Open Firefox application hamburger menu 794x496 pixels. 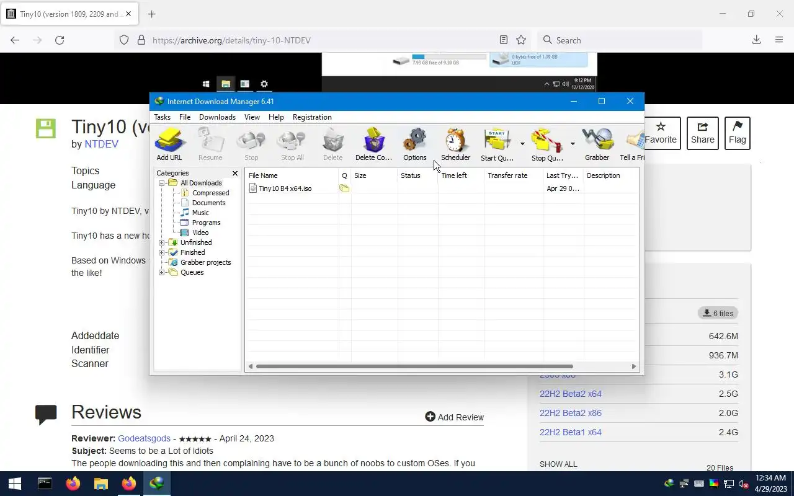779,40
